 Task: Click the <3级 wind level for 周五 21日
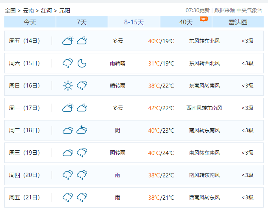248,197
